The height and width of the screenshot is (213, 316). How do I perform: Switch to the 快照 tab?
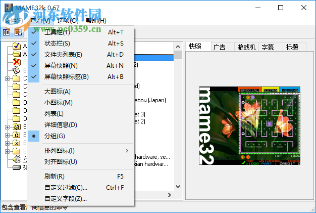click(x=198, y=47)
